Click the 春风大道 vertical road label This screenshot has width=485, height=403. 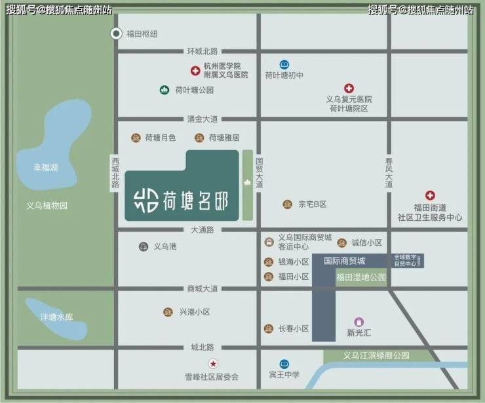click(389, 172)
